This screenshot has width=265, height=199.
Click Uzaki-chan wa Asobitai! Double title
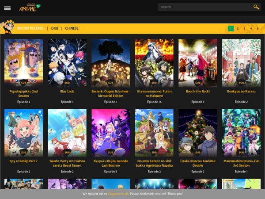point(198,163)
